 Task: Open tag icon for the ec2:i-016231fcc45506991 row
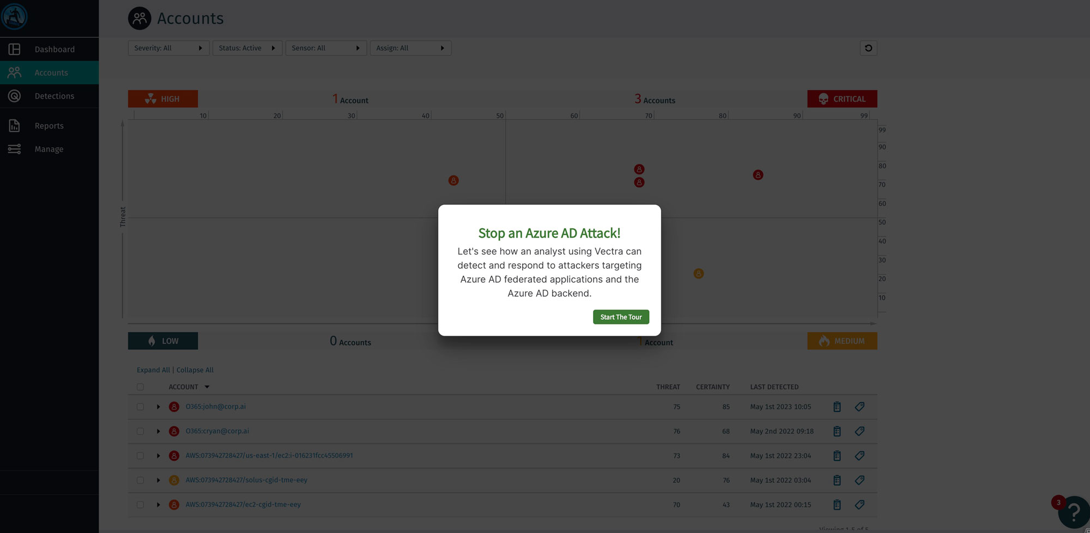coord(859,456)
